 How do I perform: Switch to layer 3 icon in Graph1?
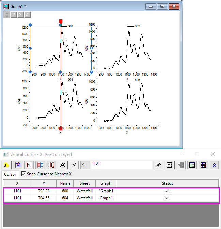[x=20, y=15]
